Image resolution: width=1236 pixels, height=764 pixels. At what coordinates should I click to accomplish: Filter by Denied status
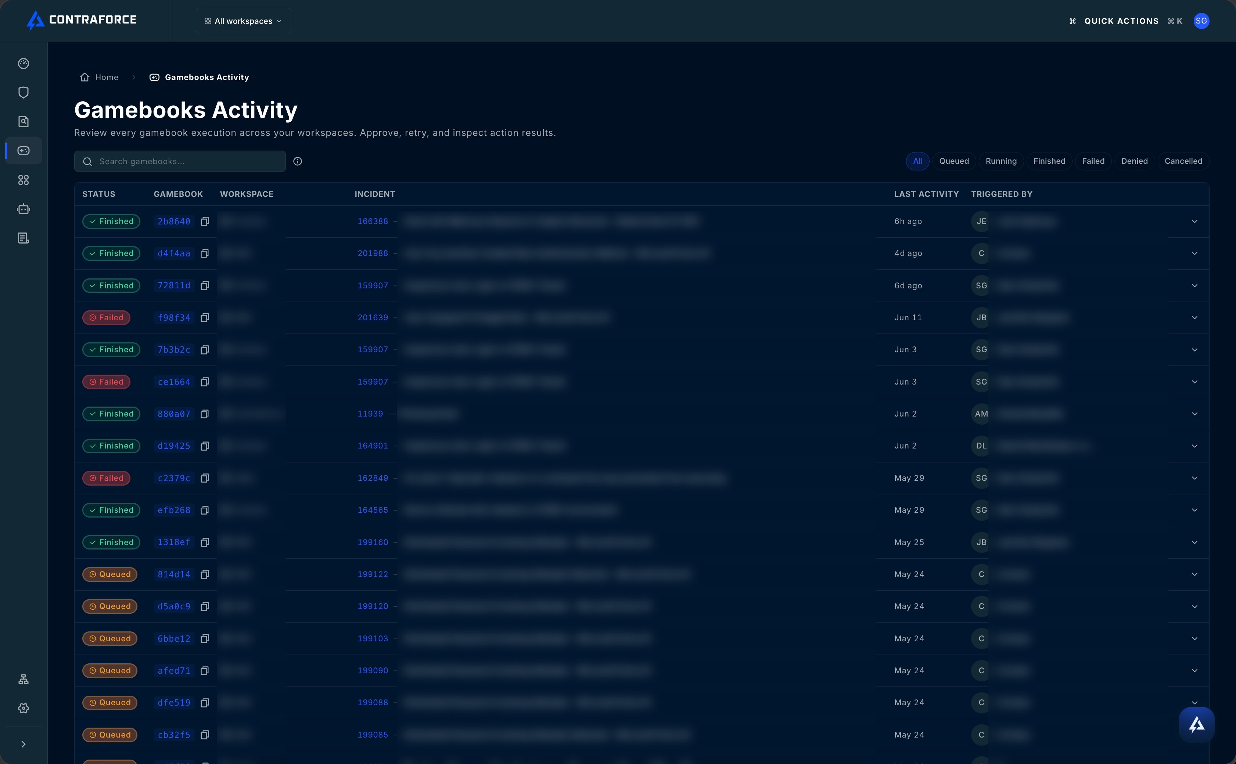point(1135,161)
